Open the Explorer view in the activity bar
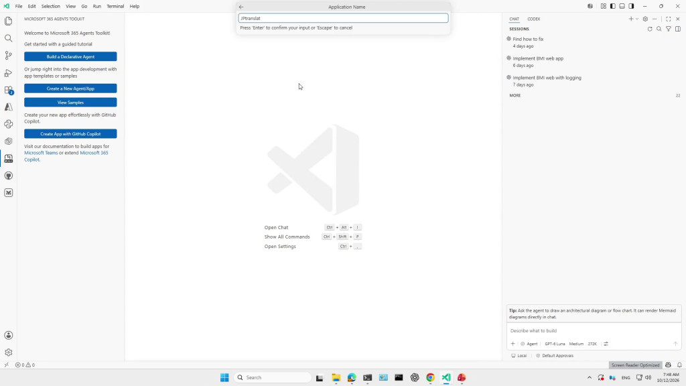This screenshot has height=386, width=686. (8, 21)
